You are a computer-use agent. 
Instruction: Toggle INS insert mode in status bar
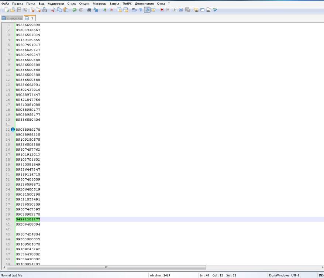click(x=321, y=275)
